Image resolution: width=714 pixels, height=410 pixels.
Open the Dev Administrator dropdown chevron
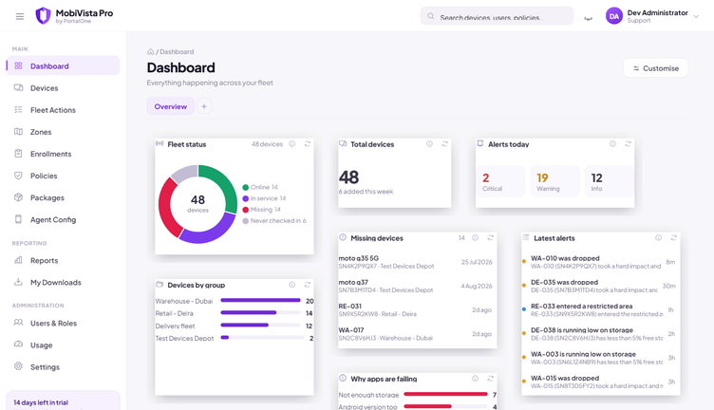click(696, 16)
